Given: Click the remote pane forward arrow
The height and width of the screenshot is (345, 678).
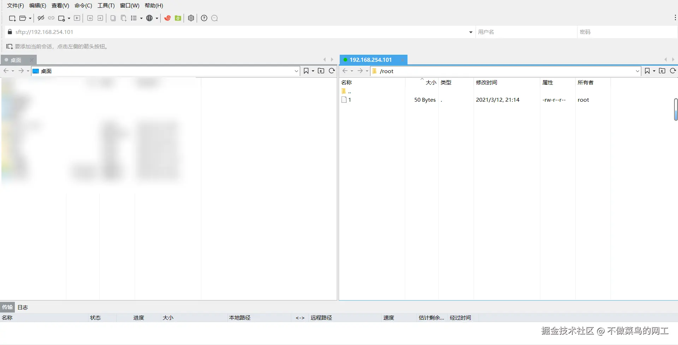Looking at the screenshot, I should click(360, 71).
